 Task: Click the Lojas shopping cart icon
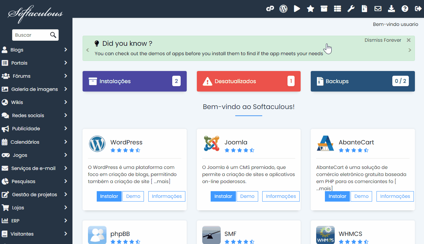[5, 208]
